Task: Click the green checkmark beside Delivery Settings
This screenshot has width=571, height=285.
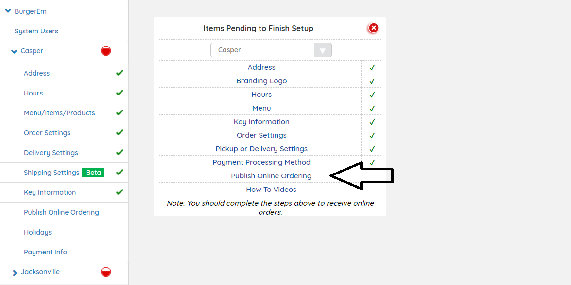Action: point(120,153)
